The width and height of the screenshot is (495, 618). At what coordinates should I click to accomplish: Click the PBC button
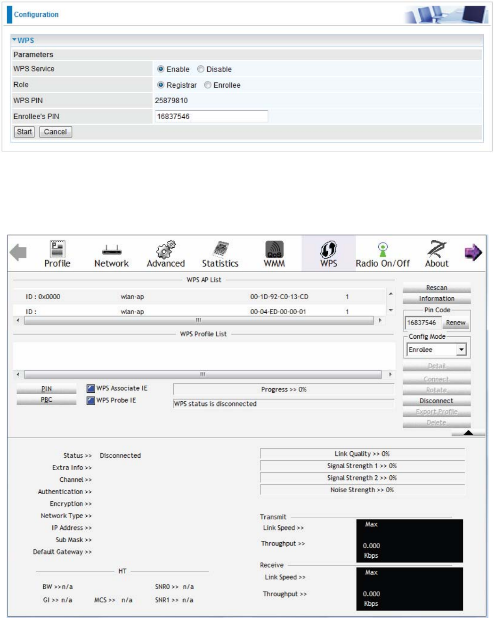click(46, 399)
